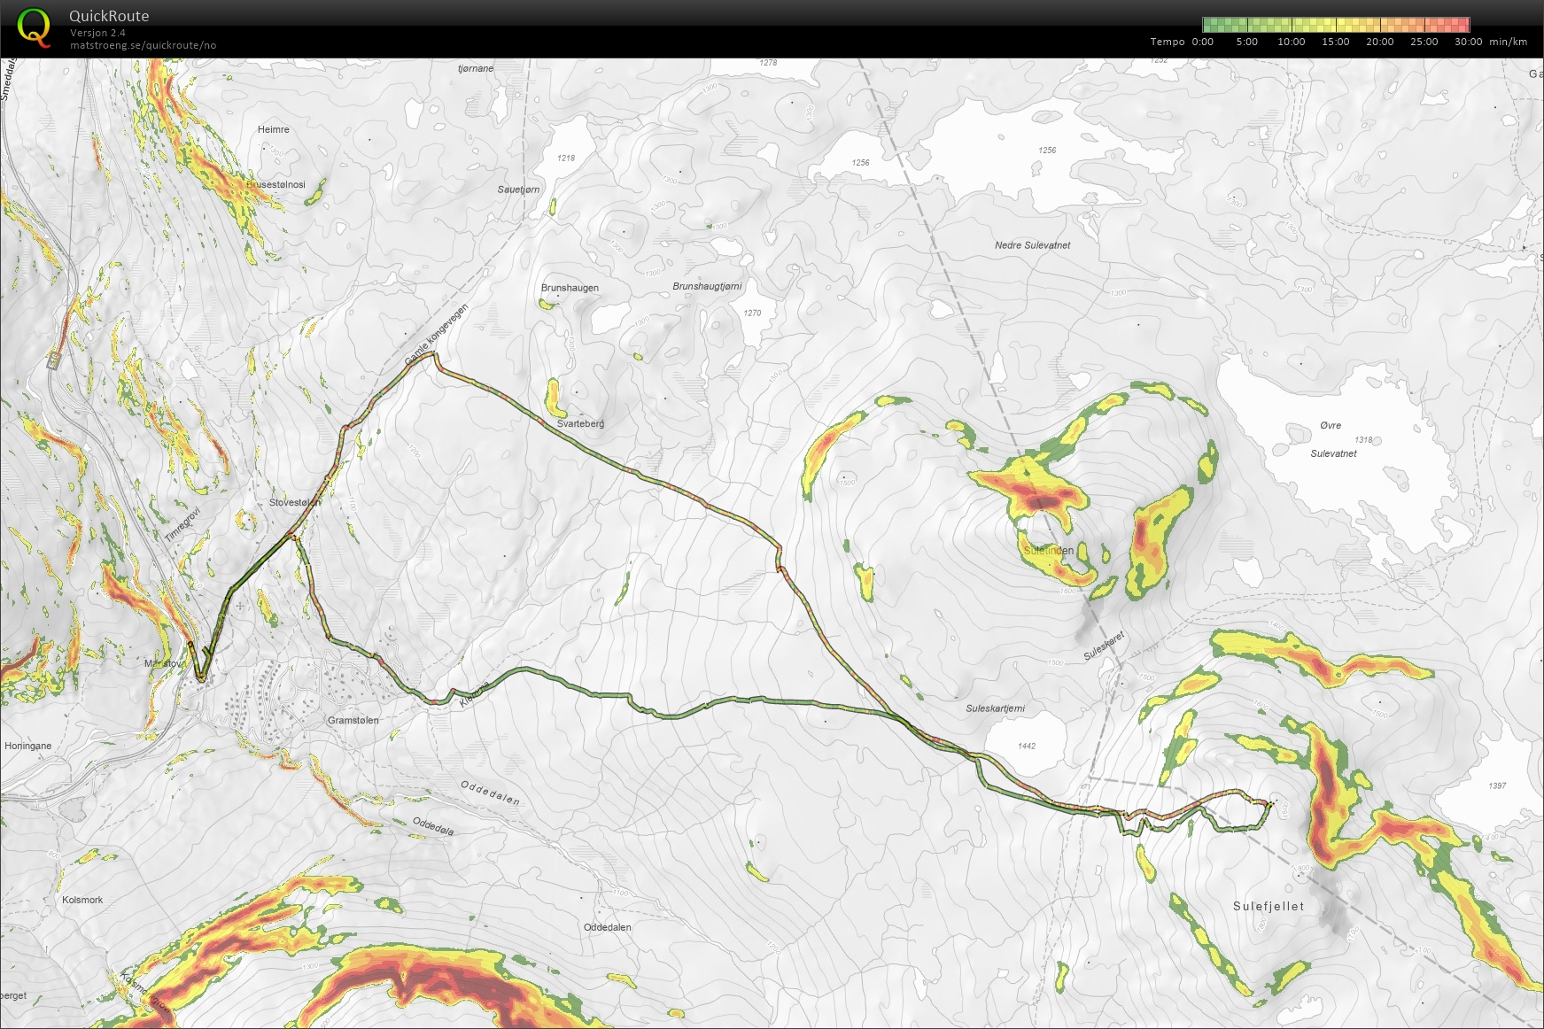Click the 25:00 tempo scale value
The width and height of the screenshot is (1544, 1029).
point(1424,42)
